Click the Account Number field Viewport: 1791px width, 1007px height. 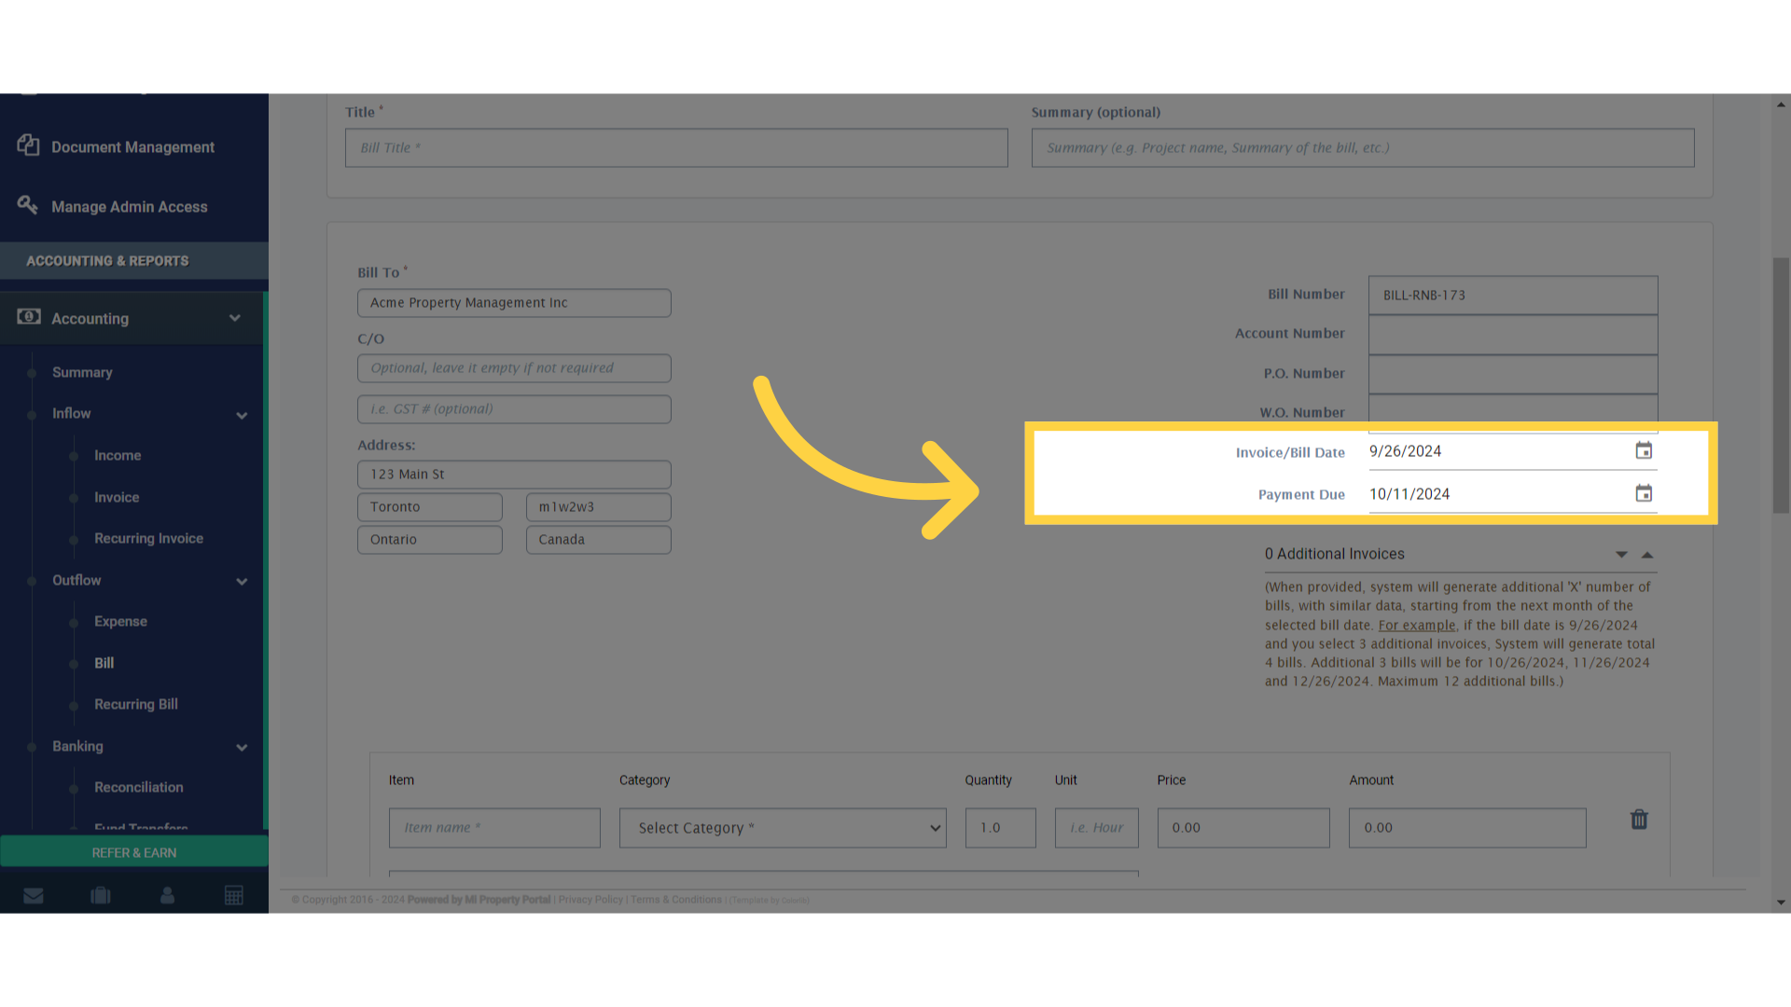[1513, 335]
